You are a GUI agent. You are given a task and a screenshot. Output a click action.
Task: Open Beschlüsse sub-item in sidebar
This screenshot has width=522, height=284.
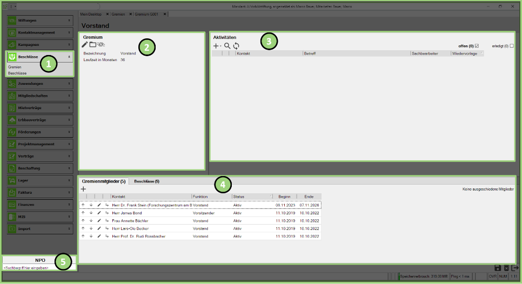pyautogui.click(x=17, y=73)
